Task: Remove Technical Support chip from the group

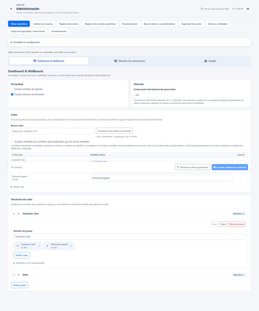Action: [x=71, y=246]
